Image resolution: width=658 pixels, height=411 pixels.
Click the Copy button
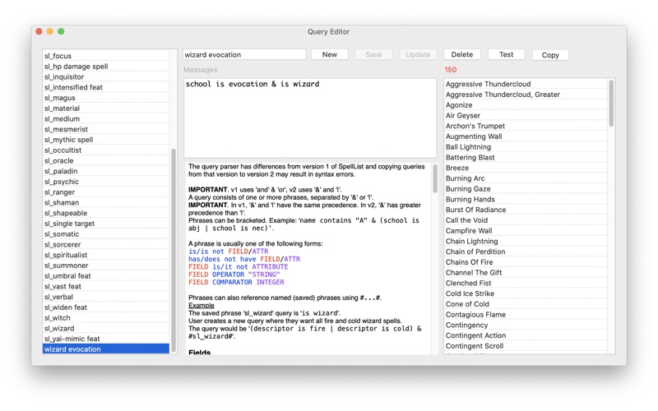[x=550, y=55]
